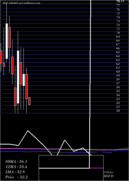This screenshot has height=181, width=129.
Task: Click the small white candle between 57 and 59
Action: (24, 80)
